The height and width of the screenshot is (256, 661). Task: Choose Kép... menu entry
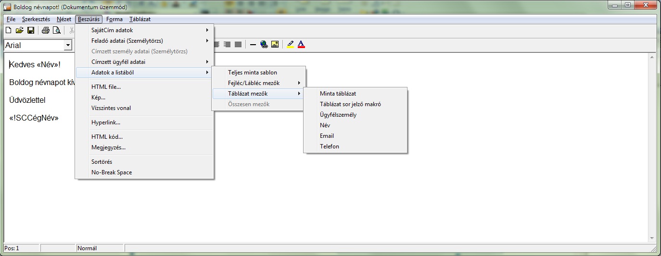pyautogui.click(x=144, y=98)
